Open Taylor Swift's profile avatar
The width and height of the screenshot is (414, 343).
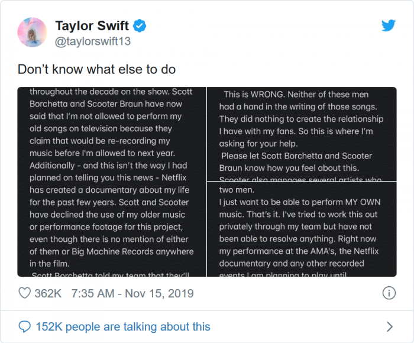(33, 33)
